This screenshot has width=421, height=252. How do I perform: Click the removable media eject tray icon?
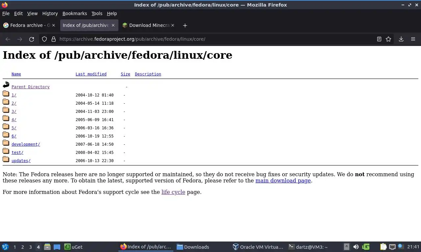[347, 247]
